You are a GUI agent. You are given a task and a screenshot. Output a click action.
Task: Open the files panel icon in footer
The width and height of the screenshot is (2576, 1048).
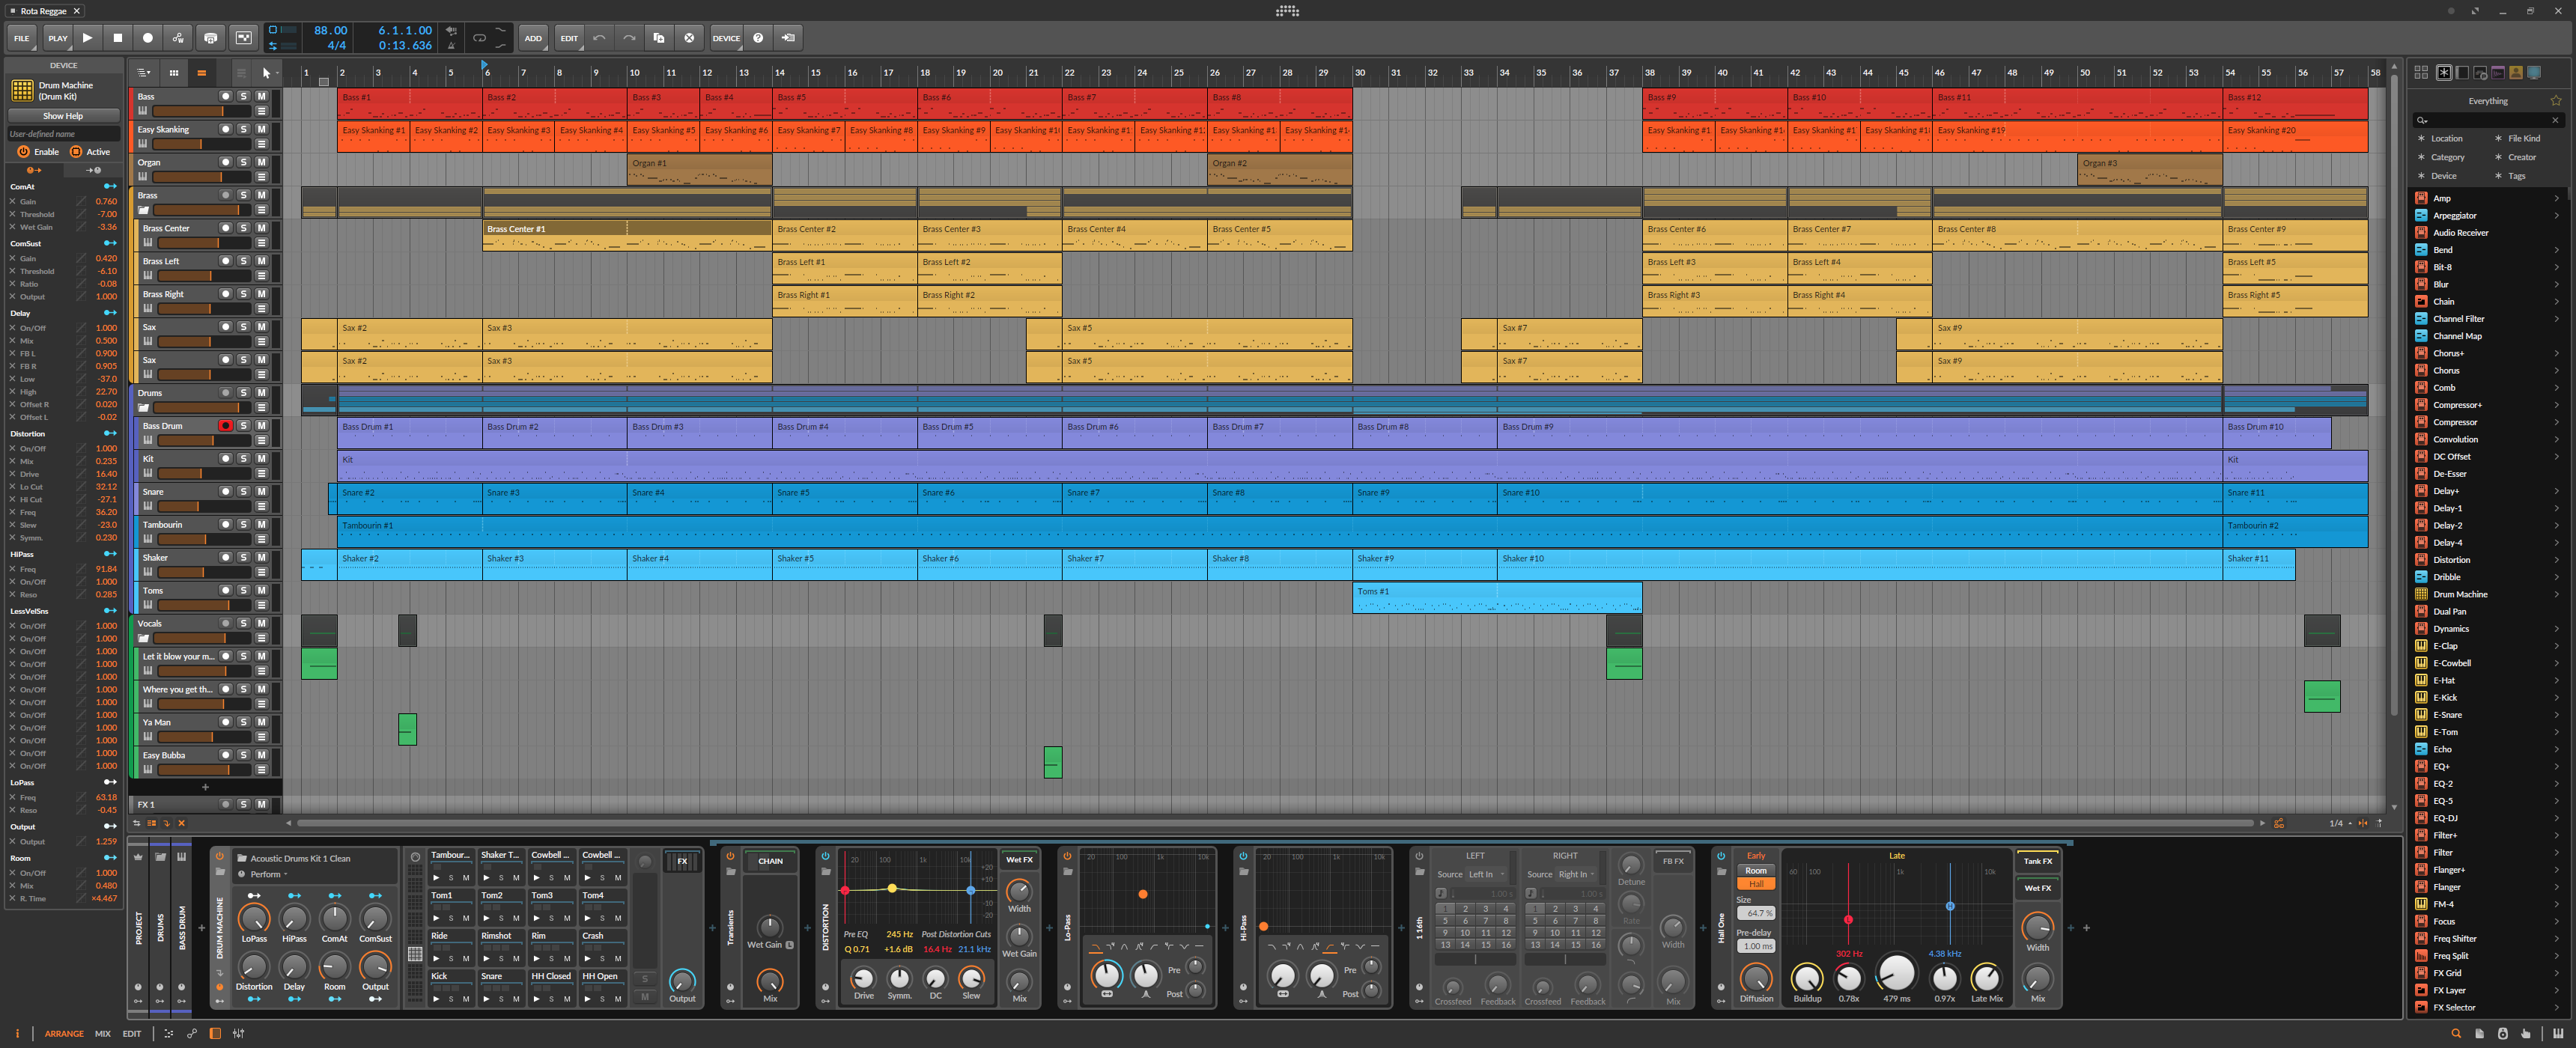[2479, 1033]
